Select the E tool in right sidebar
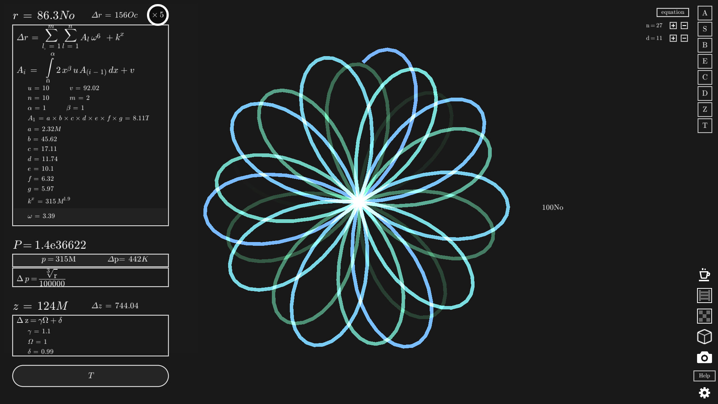This screenshot has width=718, height=404. pos(704,61)
